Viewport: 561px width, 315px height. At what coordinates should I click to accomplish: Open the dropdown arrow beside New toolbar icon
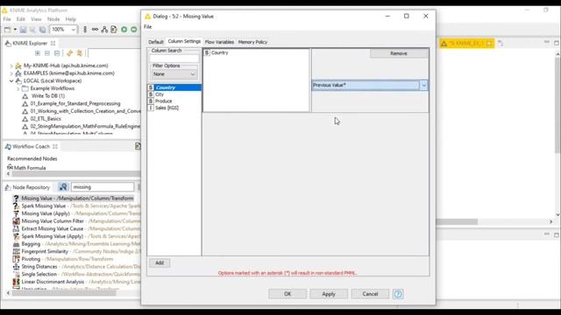point(15,30)
